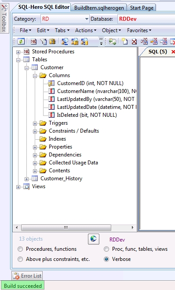The height and width of the screenshot is (290, 175).
Task: Click the blue tree-search toolbar icon
Action: click(x=65, y=41)
